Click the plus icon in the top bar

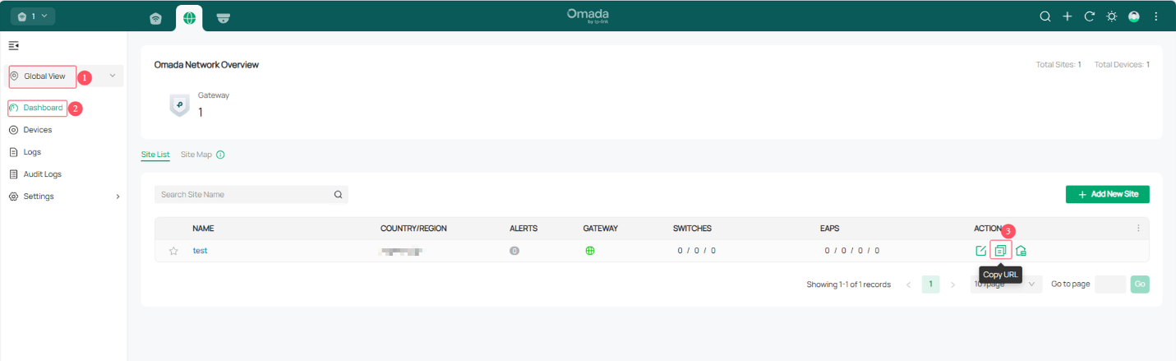[1068, 16]
